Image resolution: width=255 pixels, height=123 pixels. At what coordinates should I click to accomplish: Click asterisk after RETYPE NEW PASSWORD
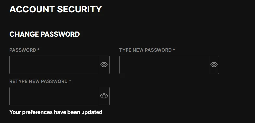coord(70,81)
